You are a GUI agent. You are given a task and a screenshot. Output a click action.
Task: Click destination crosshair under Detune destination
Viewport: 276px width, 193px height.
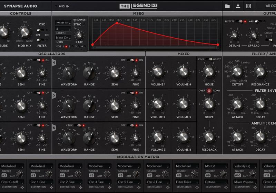tap(226, 187)
